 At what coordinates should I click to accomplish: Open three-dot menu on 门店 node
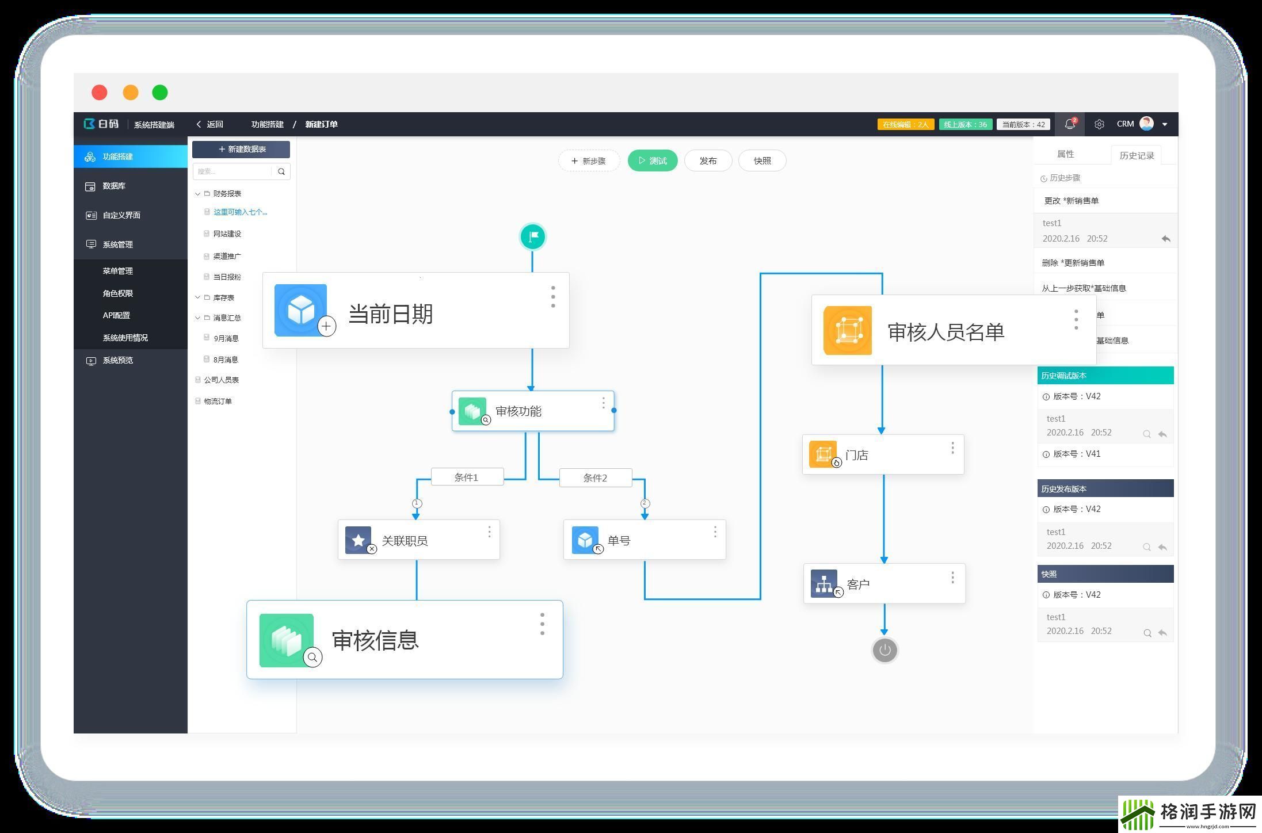pyautogui.click(x=952, y=448)
